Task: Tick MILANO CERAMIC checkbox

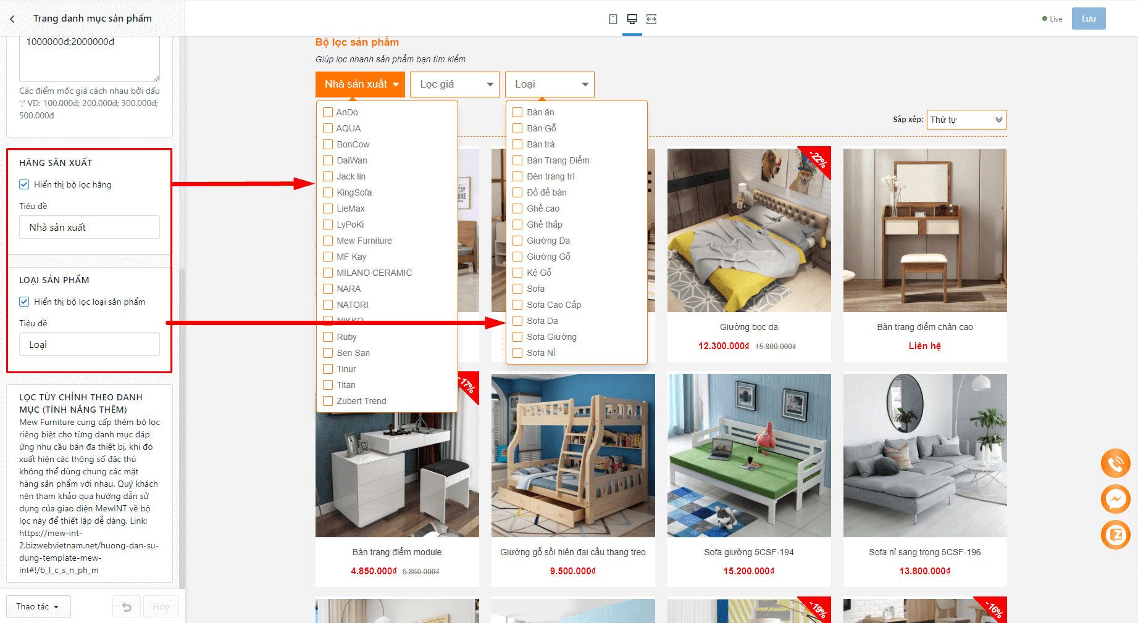Action: pyautogui.click(x=328, y=273)
